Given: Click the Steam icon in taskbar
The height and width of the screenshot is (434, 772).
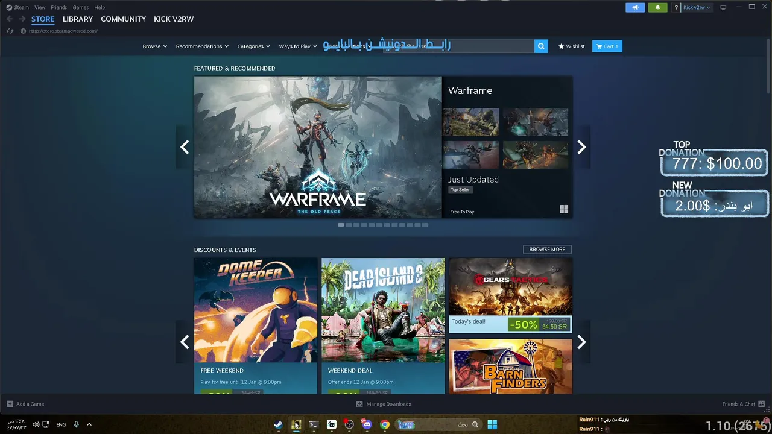Looking at the screenshot, I should (278, 424).
